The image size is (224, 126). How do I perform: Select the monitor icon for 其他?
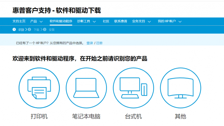[181, 88]
